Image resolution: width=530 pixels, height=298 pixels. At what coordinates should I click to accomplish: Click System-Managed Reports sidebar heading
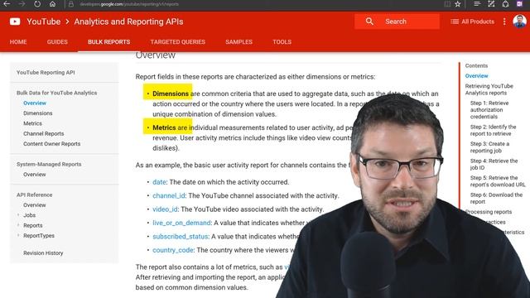49,164
